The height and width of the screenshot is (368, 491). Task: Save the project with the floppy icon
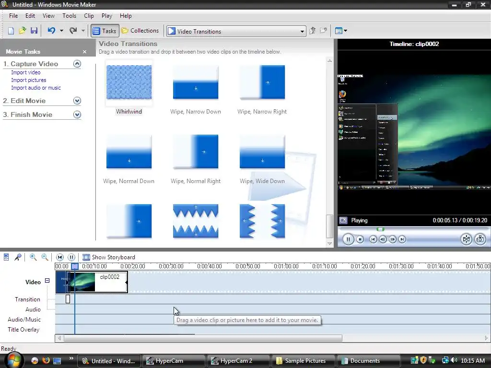click(x=34, y=31)
